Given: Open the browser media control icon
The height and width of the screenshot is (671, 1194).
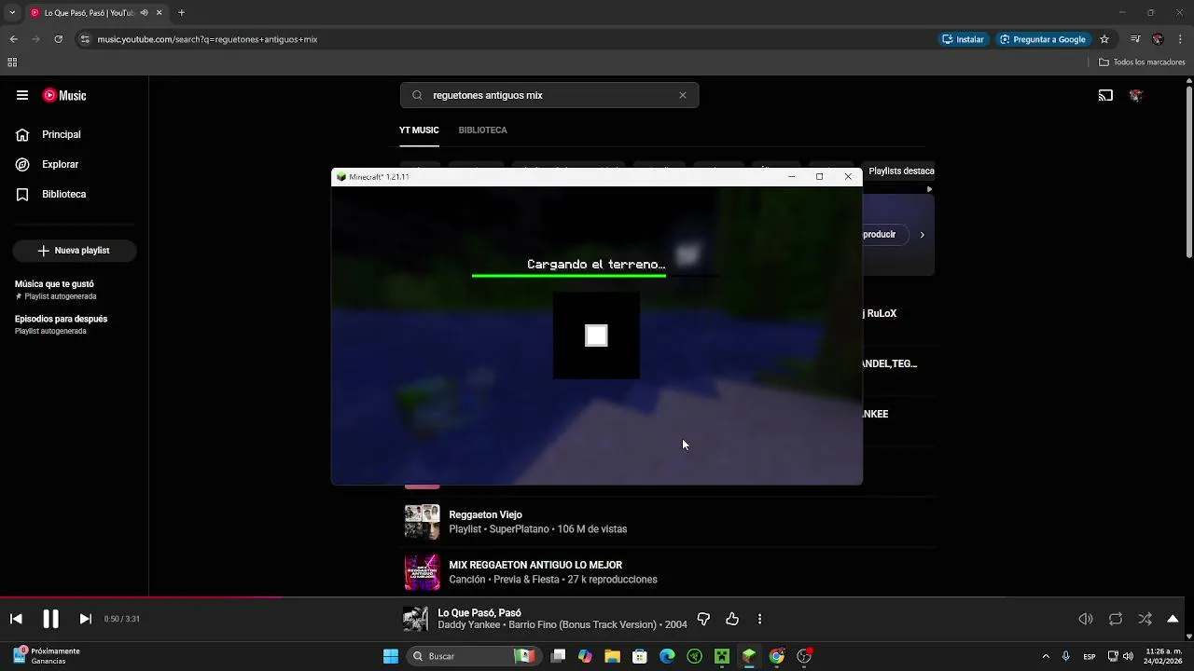Looking at the screenshot, I should point(1135,39).
